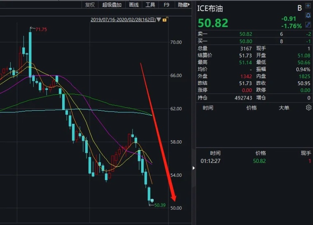
Task: Click the change value -0.91
Action: tap(289, 19)
